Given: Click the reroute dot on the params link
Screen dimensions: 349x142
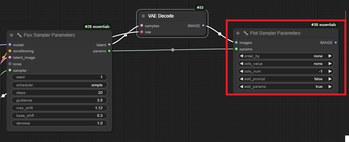Looking at the screenshot, I should pyautogui.click(x=173, y=50).
